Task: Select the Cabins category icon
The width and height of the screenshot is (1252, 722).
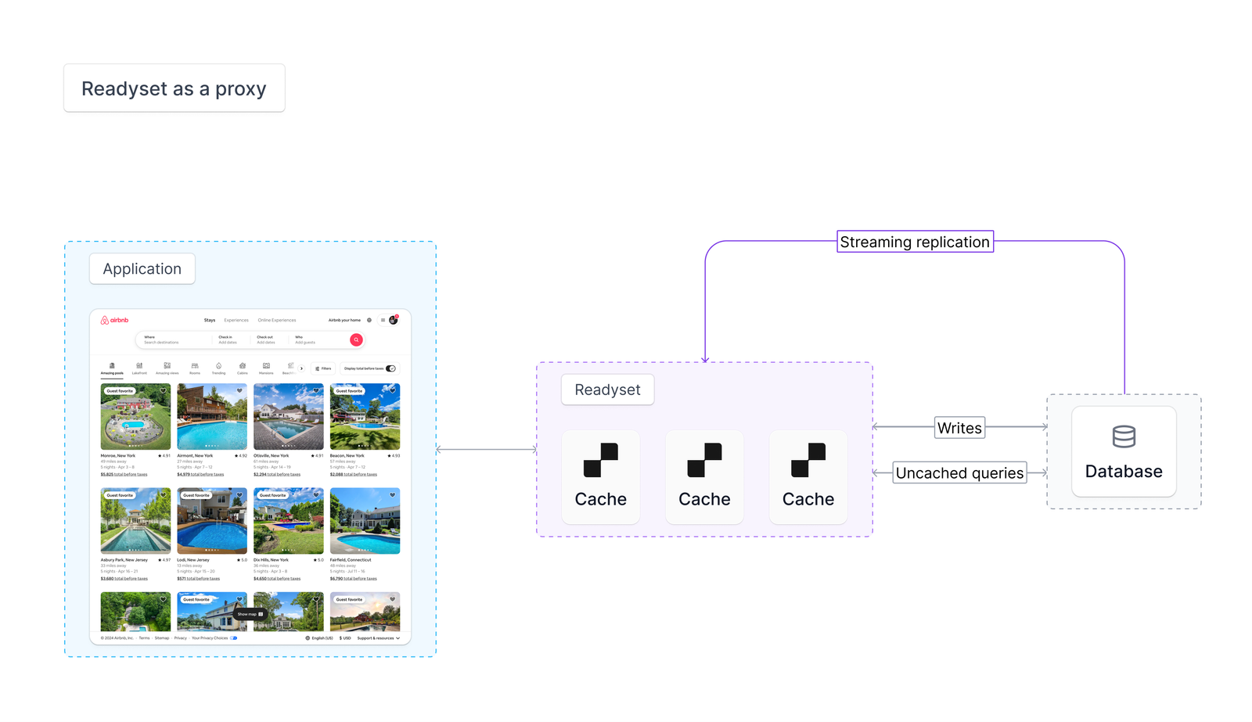Action: click(x=243, y=367)
